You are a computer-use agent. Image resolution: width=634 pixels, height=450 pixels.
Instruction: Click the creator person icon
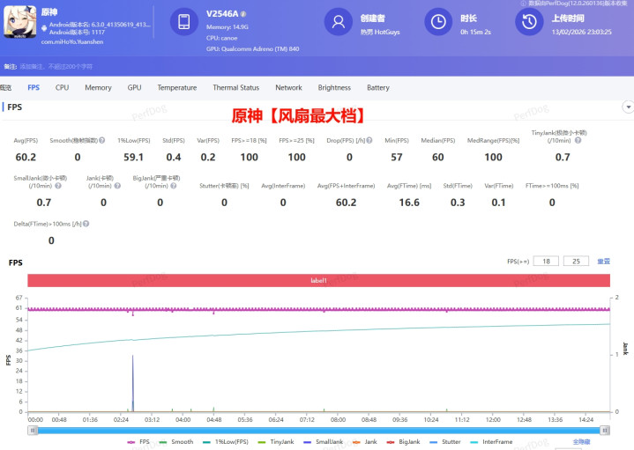[x=338, y=24]
